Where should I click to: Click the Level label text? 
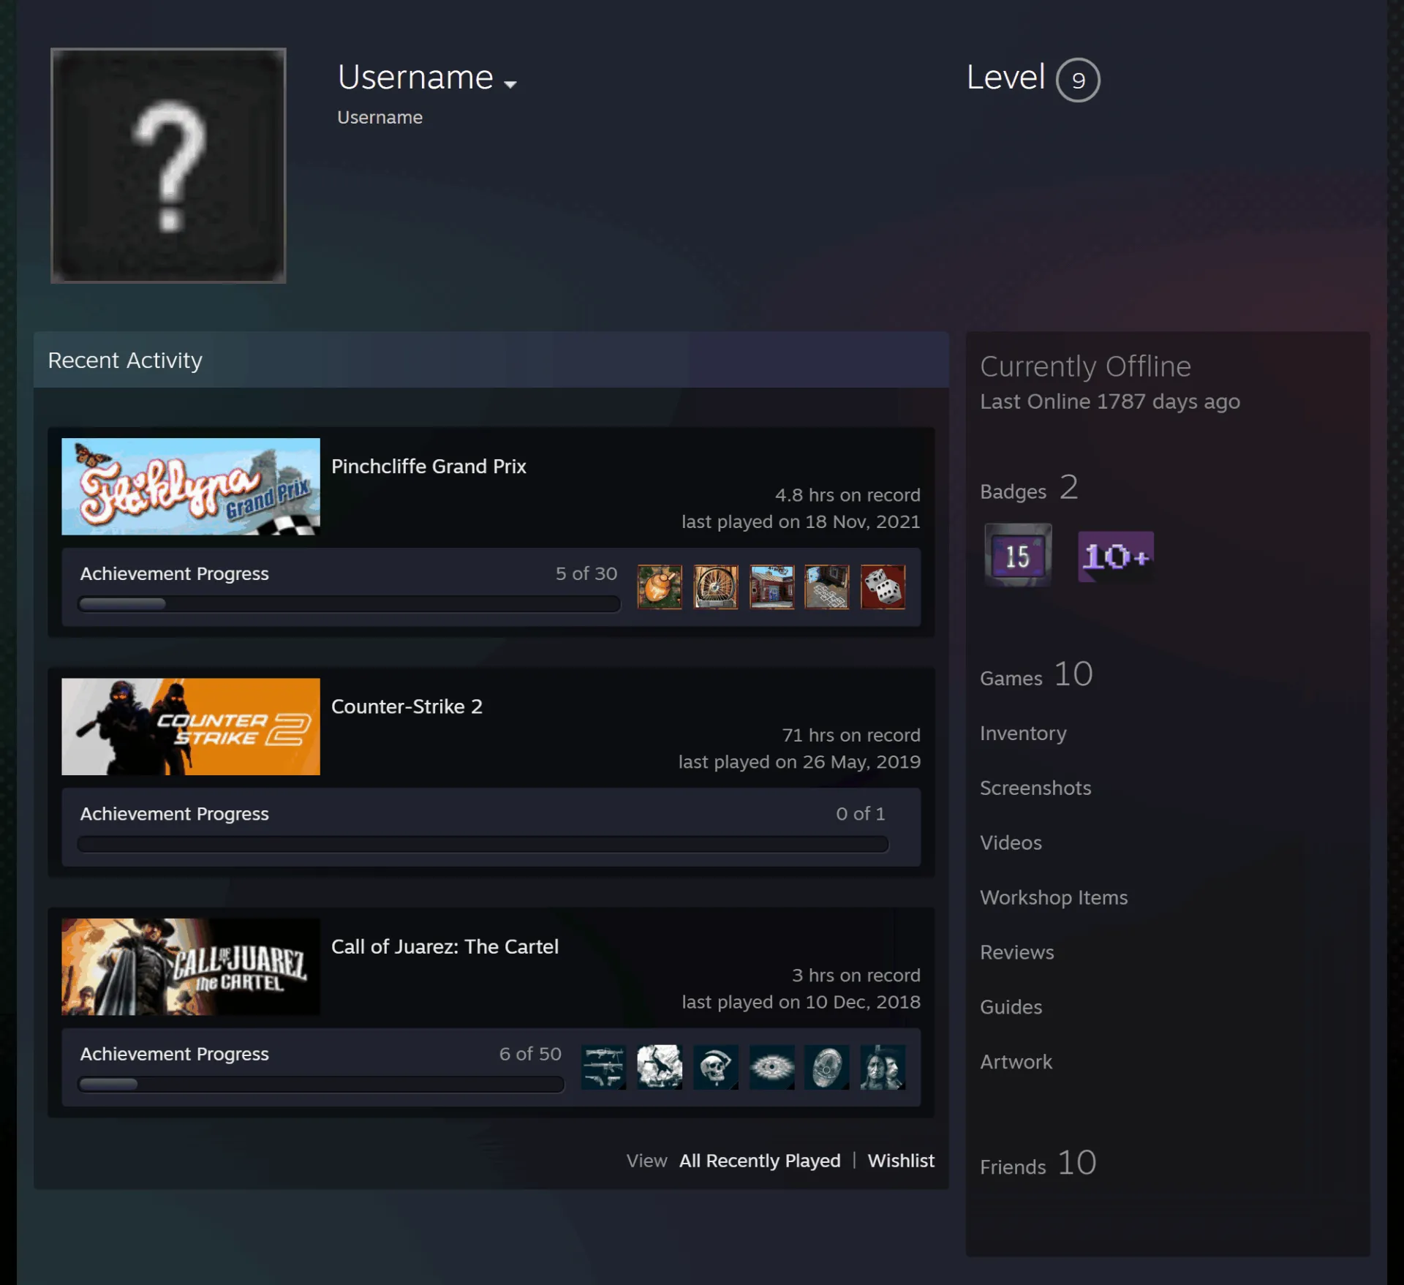coord(1005,78)
